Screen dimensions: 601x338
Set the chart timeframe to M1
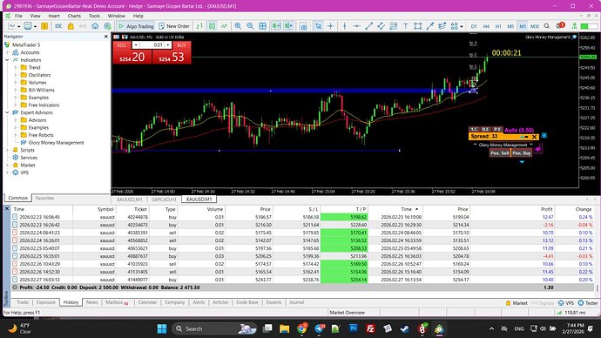[523, 26]
